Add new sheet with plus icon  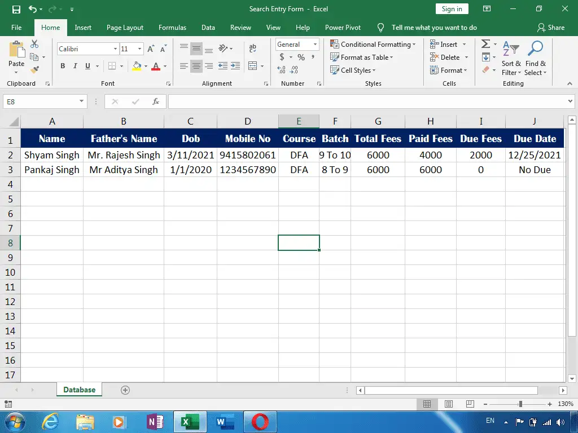coord(125,390)
